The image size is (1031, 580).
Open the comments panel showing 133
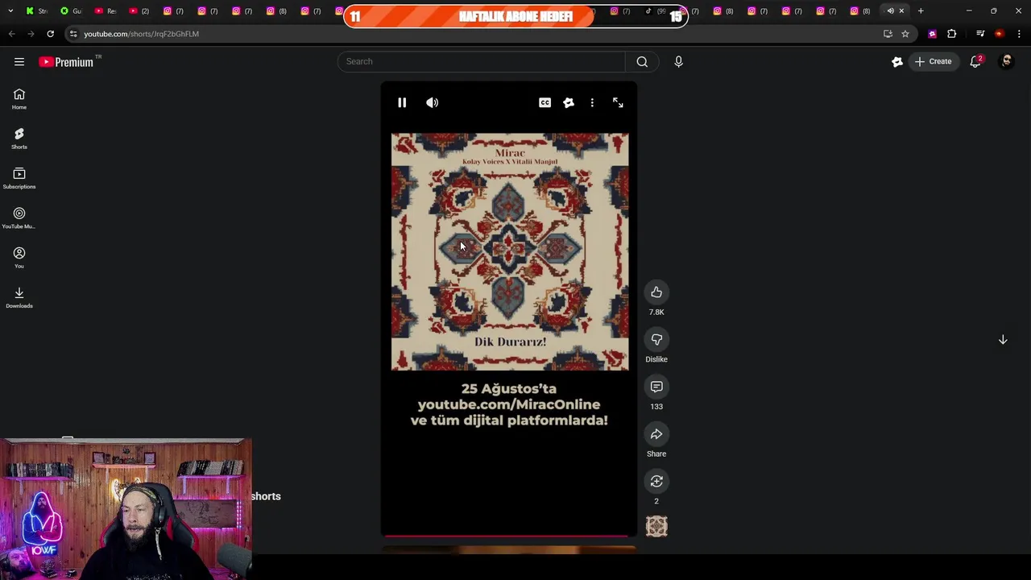pyautogui.click(x=656, y=387)
